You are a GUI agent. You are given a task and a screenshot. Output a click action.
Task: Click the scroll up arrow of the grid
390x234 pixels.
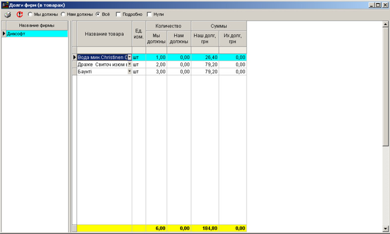[386, 24]
